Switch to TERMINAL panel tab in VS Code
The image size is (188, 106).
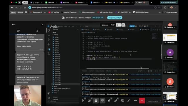(x=109, y=71)
